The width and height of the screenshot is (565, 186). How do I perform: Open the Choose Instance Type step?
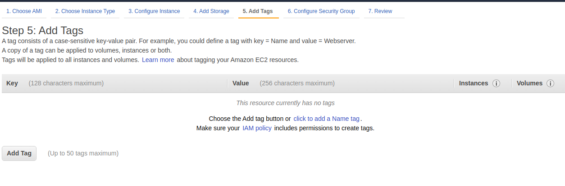85,11
